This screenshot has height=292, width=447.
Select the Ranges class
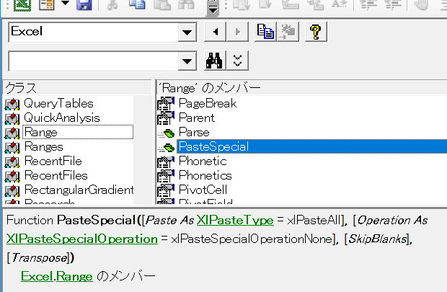43,146
